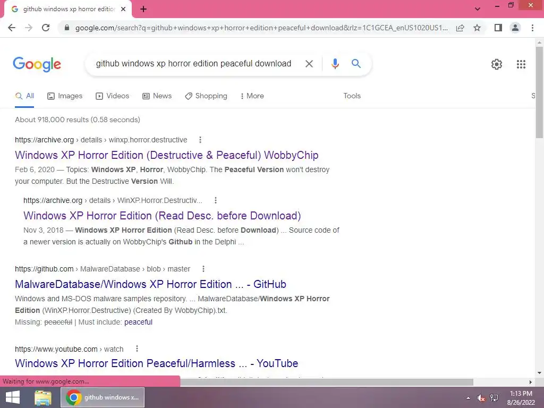The width and height of the screenshot is (544, 408).
Task: Start voice search with microphone
Action: pos(335,64)
